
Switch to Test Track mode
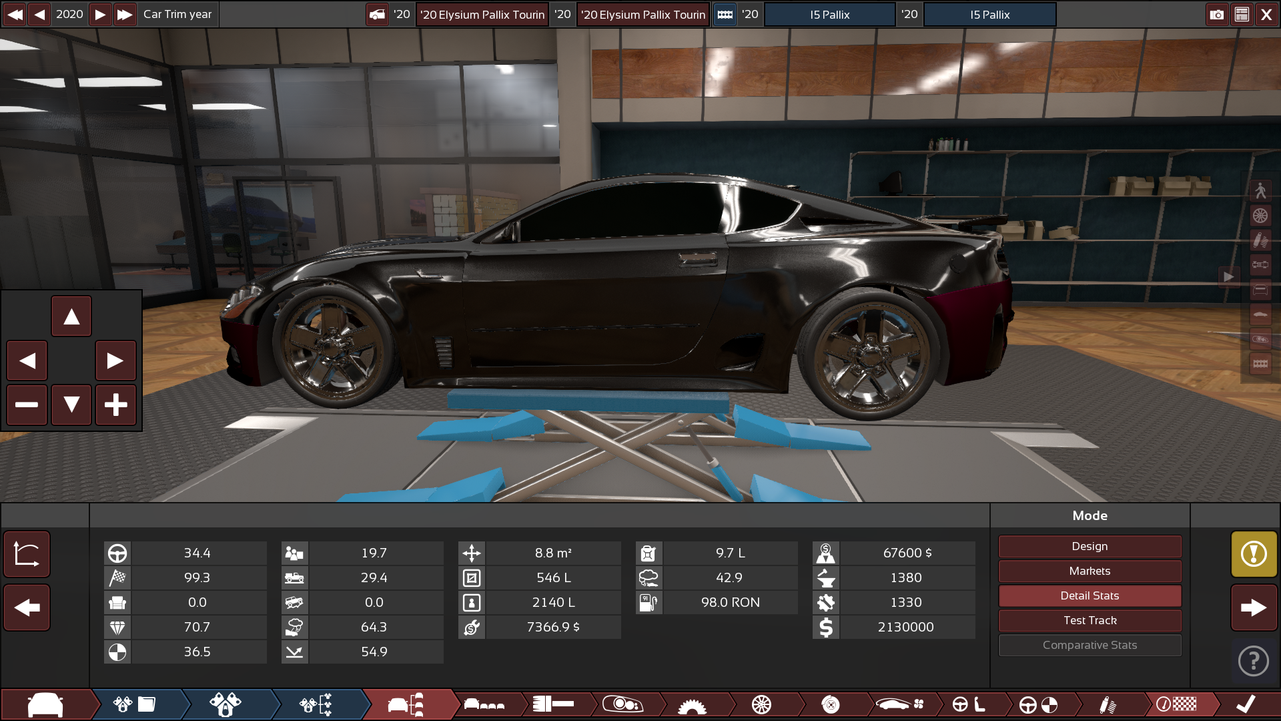[1090, 620]
